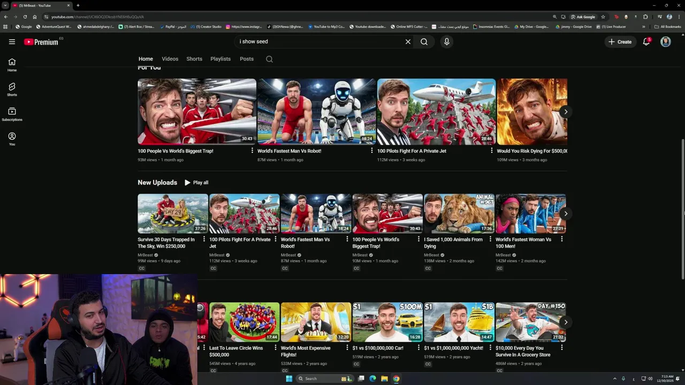Reload the page in Chrome
Viewport: 685px width, 385px height.
pos(25,17)
